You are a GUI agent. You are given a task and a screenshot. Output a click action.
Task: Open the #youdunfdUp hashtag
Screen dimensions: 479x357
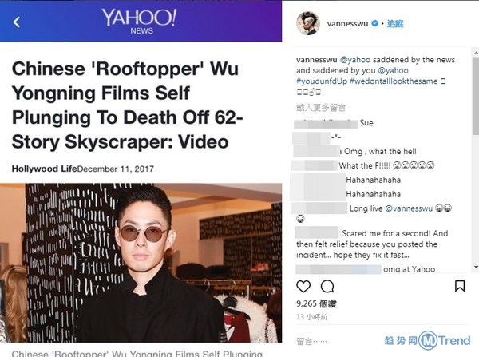[x=322, y=81]
